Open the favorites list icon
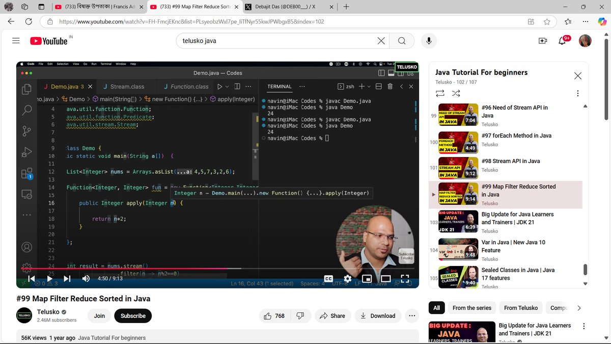Screen dimensions: 611x344 (568, 22)
